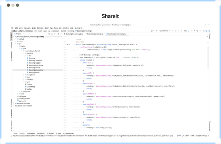221x144 pixels.
Task: Open Project panel options gear icon
Action: click(x=58, y=34)
